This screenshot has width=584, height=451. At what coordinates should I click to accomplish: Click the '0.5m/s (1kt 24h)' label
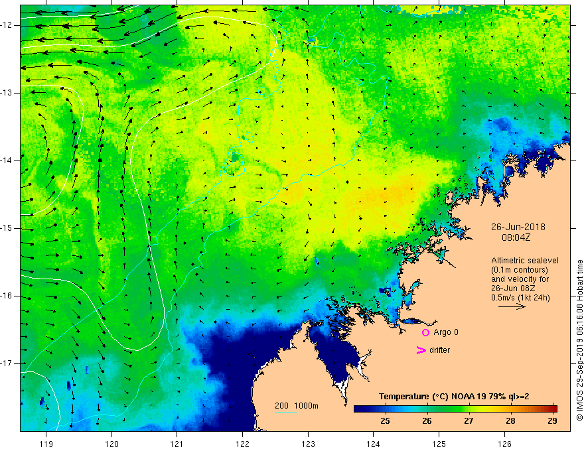click(520, 298)
